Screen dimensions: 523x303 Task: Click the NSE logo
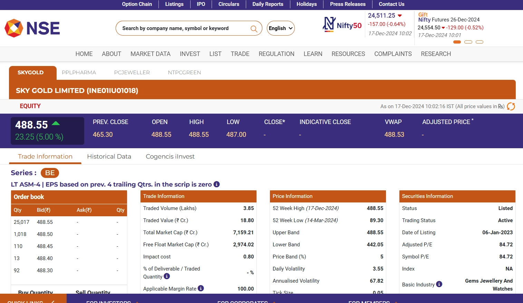pyautogui.click(x=32, y=28)
